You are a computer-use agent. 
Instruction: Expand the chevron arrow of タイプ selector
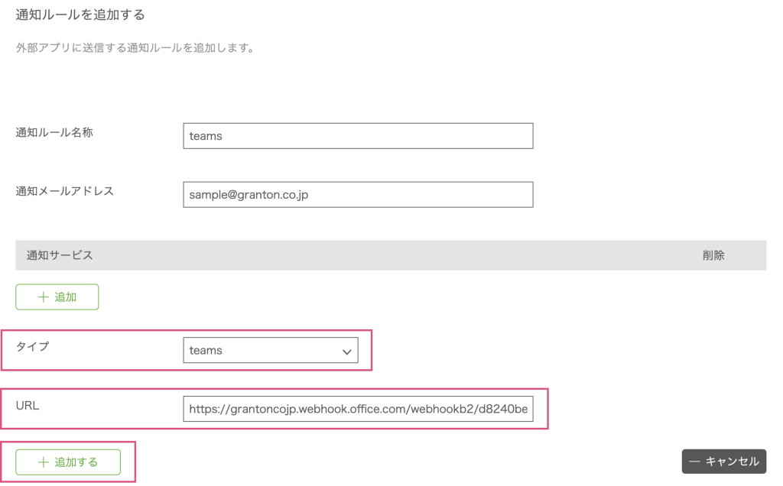[x=346, y=352]
